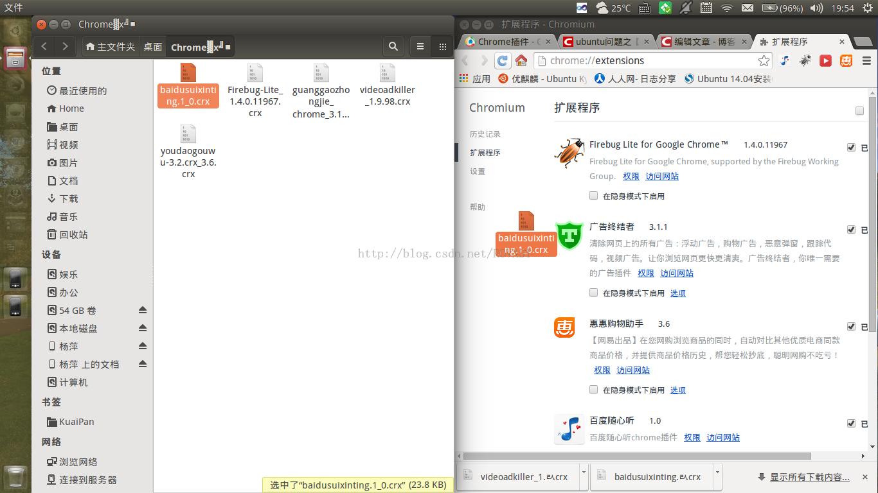
Task: Bookmark this page with the star
Action: click(764, 60)
